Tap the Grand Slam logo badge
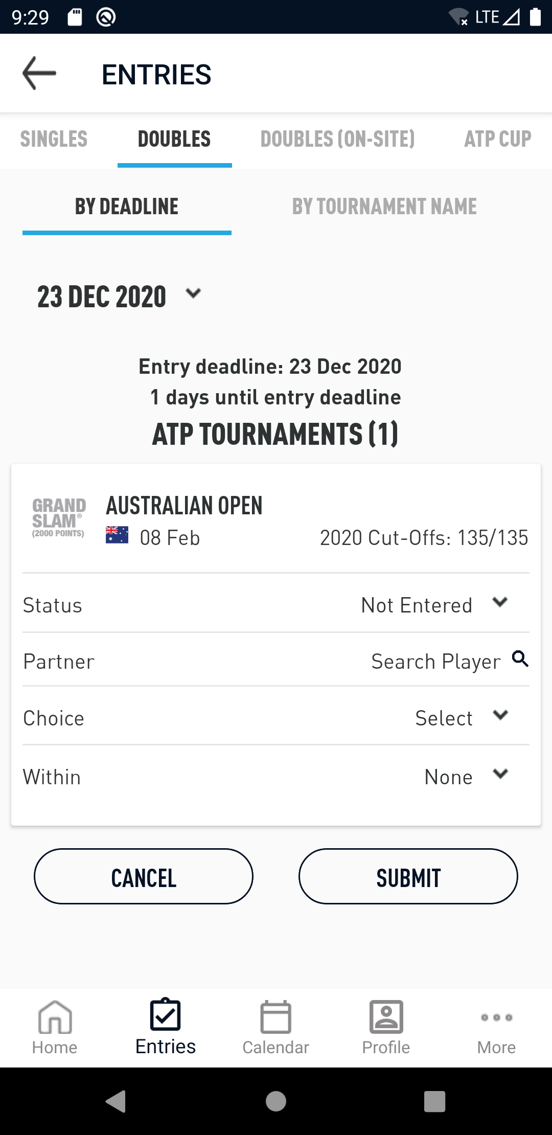 [x=59, y=518]
